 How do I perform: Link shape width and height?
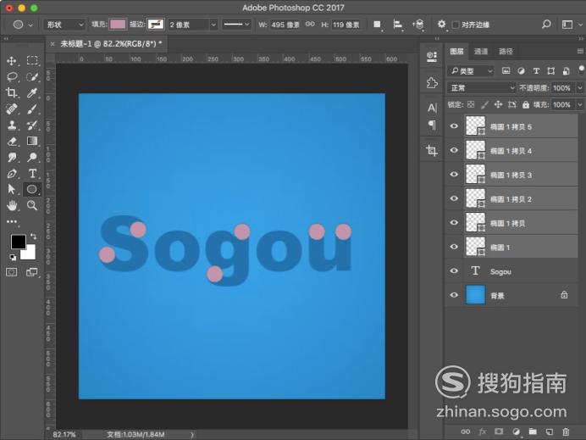click(310, 25)
